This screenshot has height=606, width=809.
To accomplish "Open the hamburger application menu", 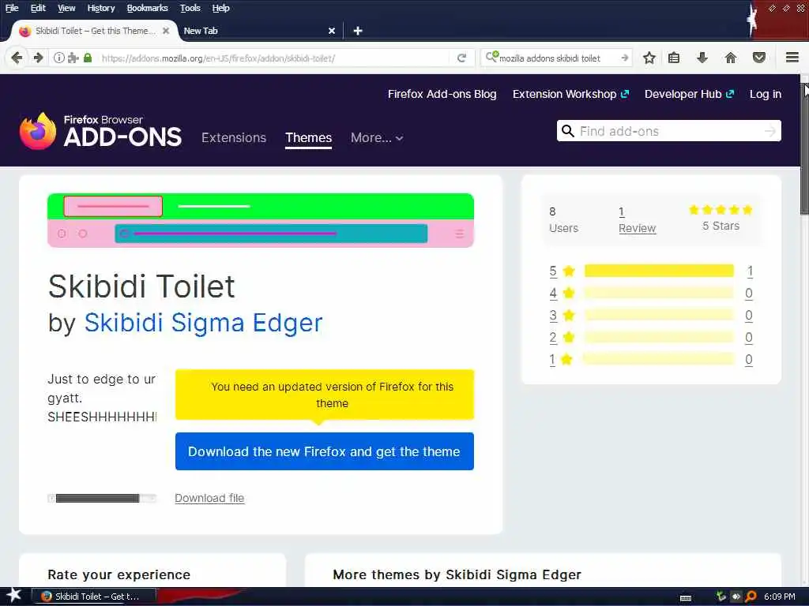I will 792,58.
